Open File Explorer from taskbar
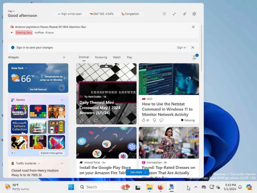Image resolution: width=257 pixels, height=193 pixels. pos(150,187)
